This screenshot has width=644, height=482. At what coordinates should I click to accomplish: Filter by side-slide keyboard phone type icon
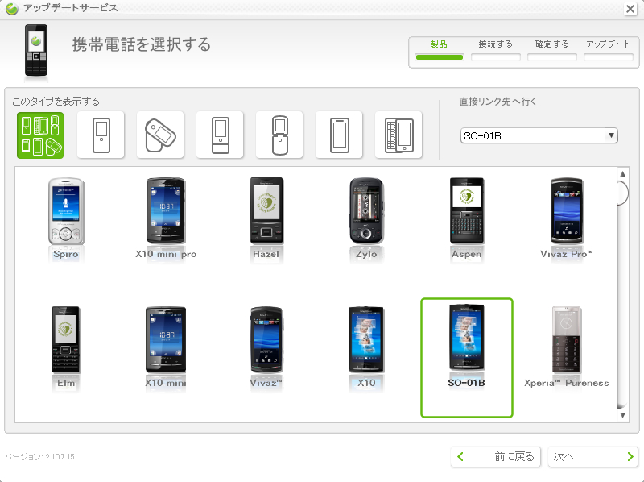tap(398, 135)
